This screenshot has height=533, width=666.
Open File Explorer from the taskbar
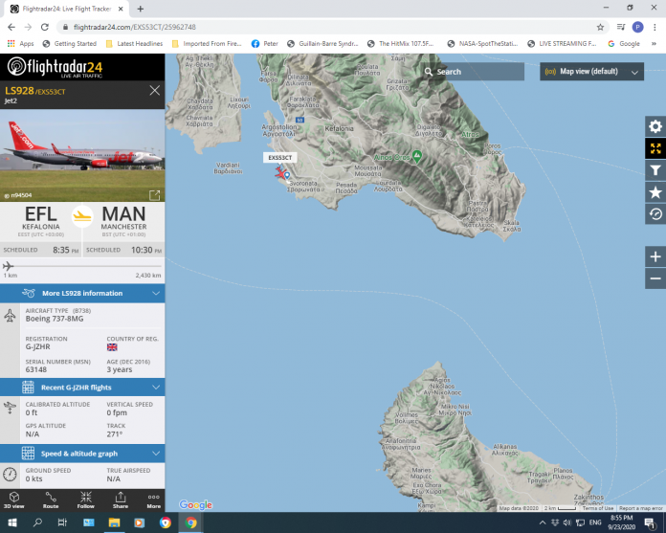point(114,522)
